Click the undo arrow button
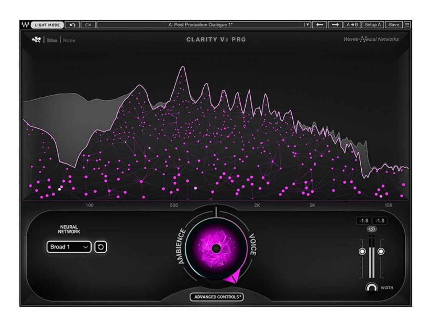The image size is (431, 325). (x=73, y=25)
